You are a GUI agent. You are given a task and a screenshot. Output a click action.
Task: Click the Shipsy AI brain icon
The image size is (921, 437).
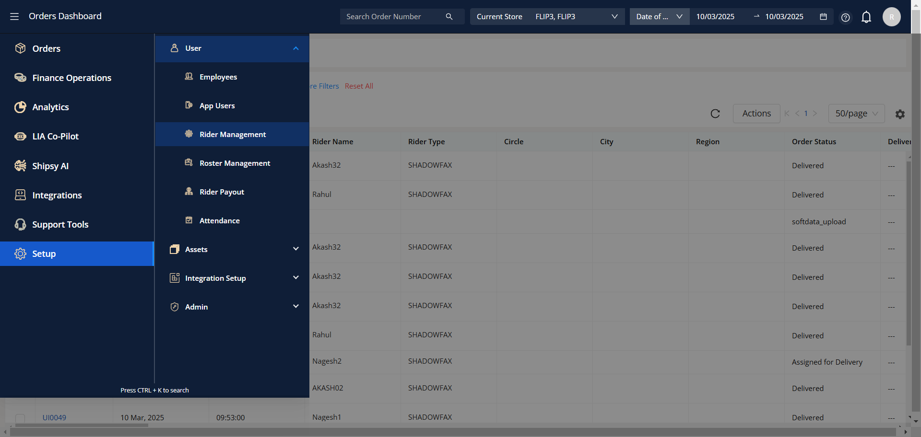point(20,166)
